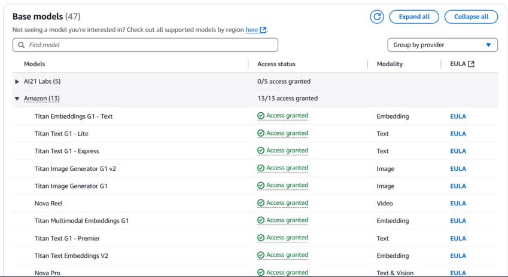Focus the Find model search field
The height and width of the screenshot is (277, 508).
click(150, 45)
